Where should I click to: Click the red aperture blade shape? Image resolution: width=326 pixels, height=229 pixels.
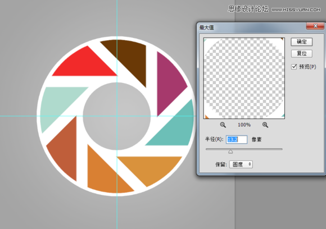(x=84, y=63)
